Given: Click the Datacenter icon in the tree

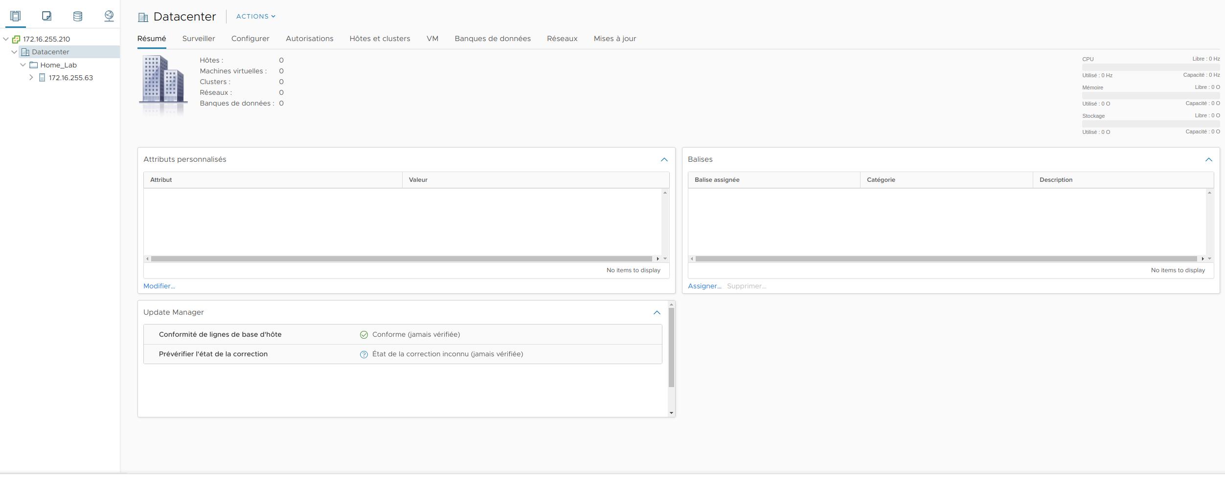Looking at the screenshot, I should click(x=25, y=52).
